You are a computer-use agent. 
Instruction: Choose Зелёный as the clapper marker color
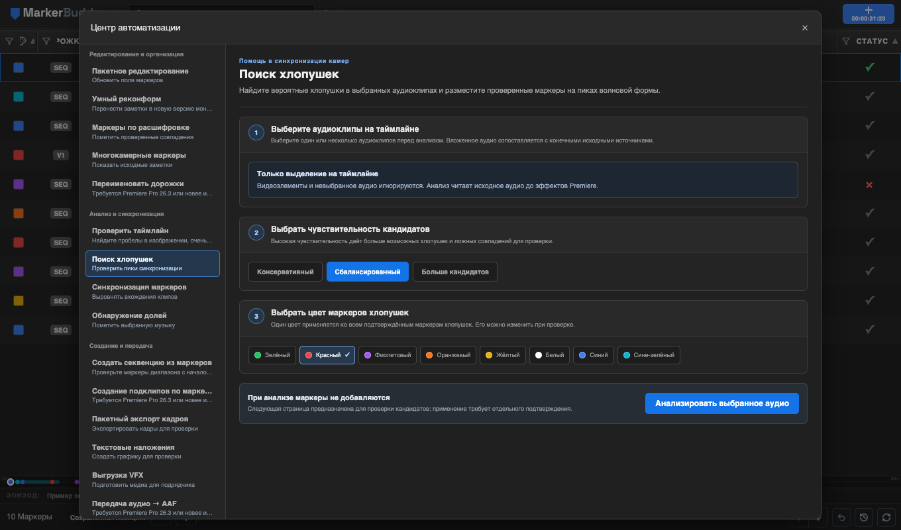tap(272, 355)
